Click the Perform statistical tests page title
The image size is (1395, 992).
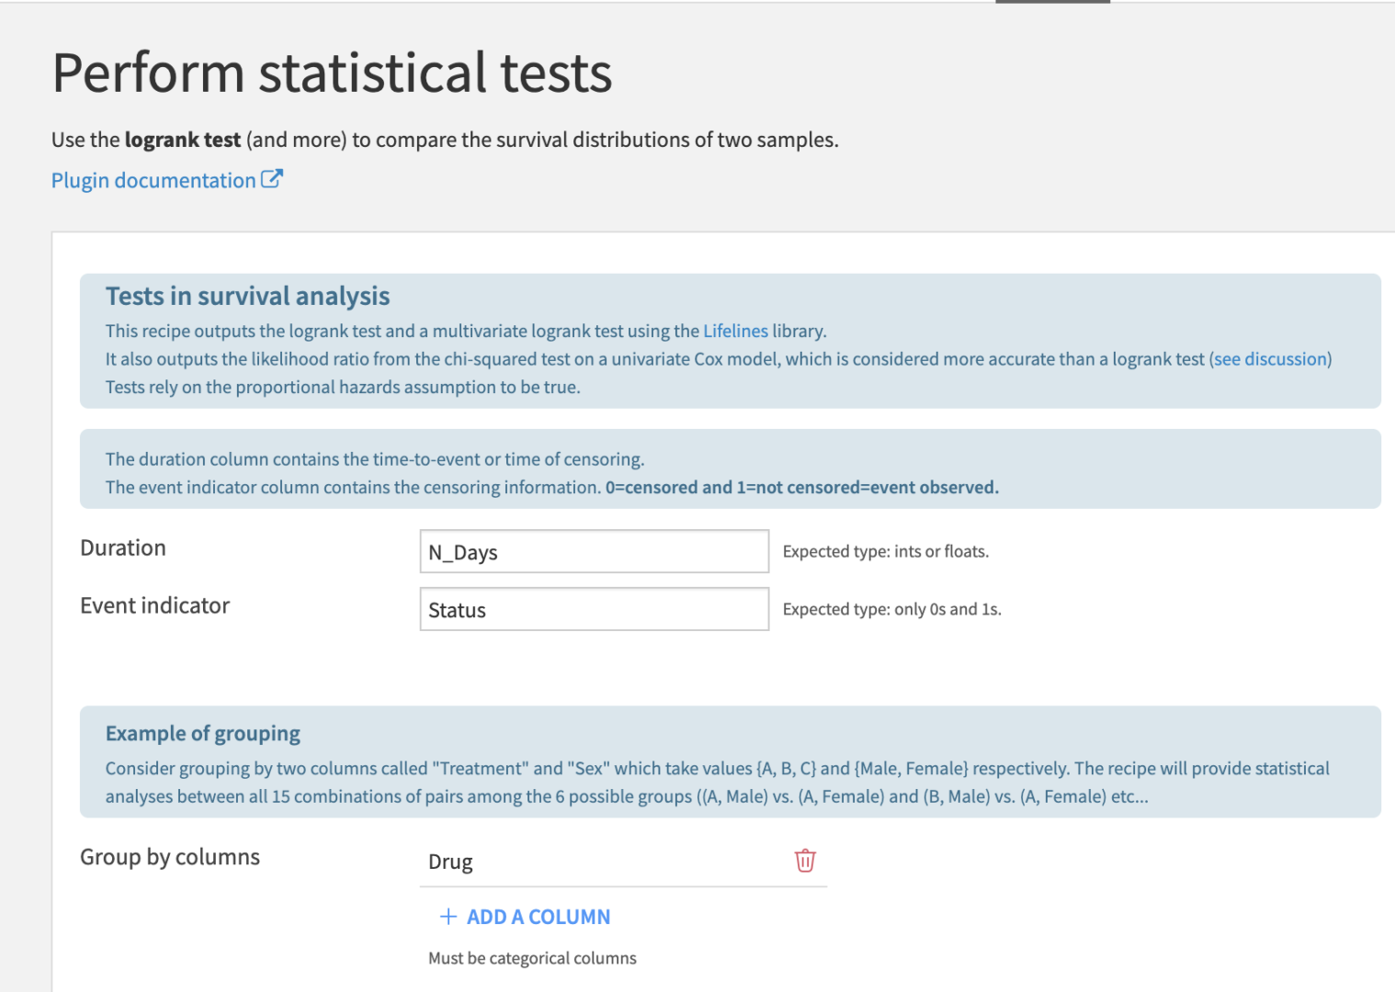tap(332, 73)
